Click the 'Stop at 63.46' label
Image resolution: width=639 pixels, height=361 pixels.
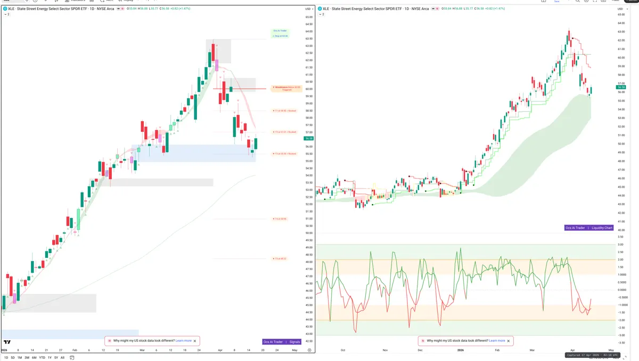[280, 36]
